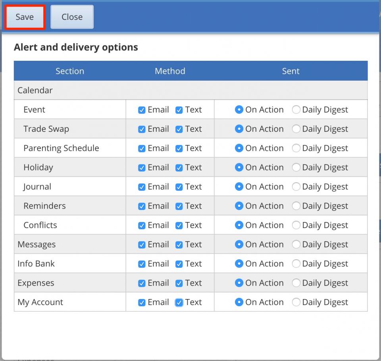Uncheck Text for Holiday alerts
This screenshot has height=361, width=381.
tap(179, 168)
